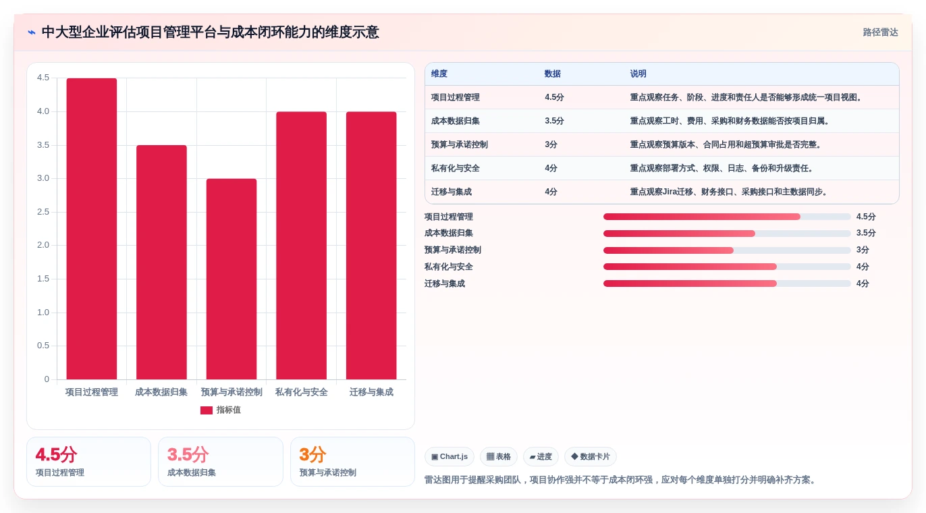The height and width of the screenshot is (513, 926).
Task: Click the 迁移与集成 progress bar
Action: click(x=727, y=283)
